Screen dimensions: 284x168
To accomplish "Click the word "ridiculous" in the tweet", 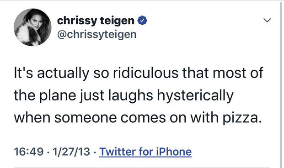I will click(x=146, y=73).
